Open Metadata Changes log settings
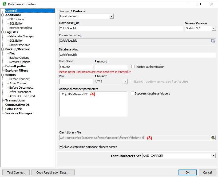The height and width of the screenshot is (177, 218). [22, 36]
